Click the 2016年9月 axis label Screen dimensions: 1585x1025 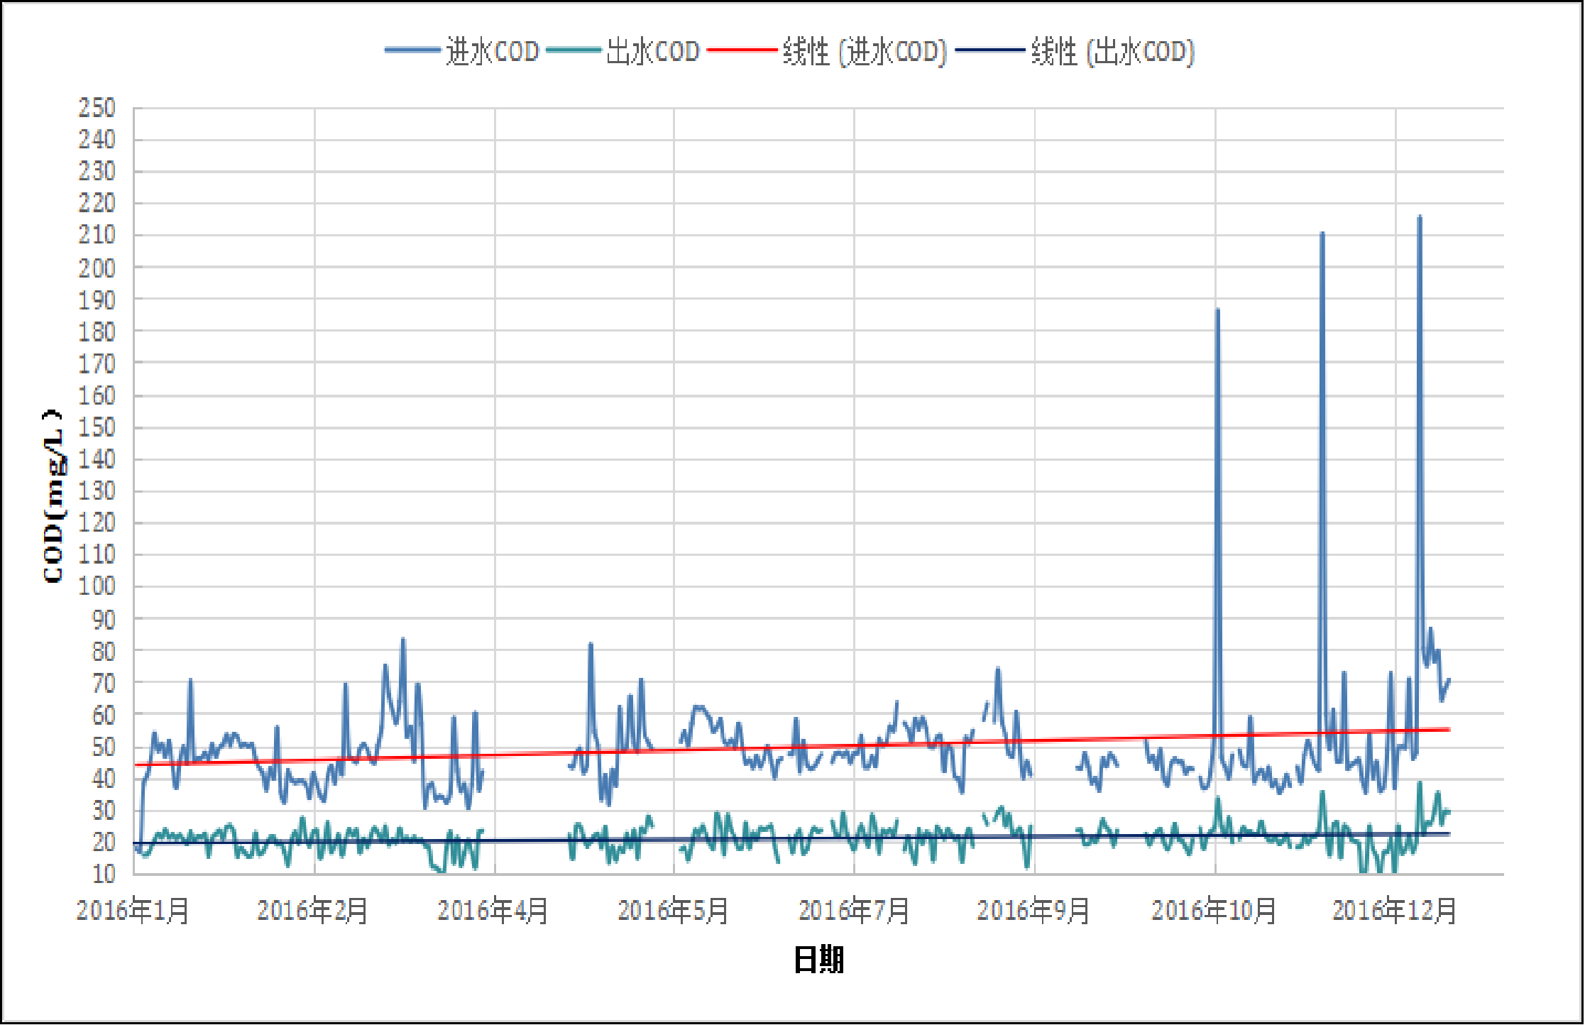click(x=1033, y=911)
